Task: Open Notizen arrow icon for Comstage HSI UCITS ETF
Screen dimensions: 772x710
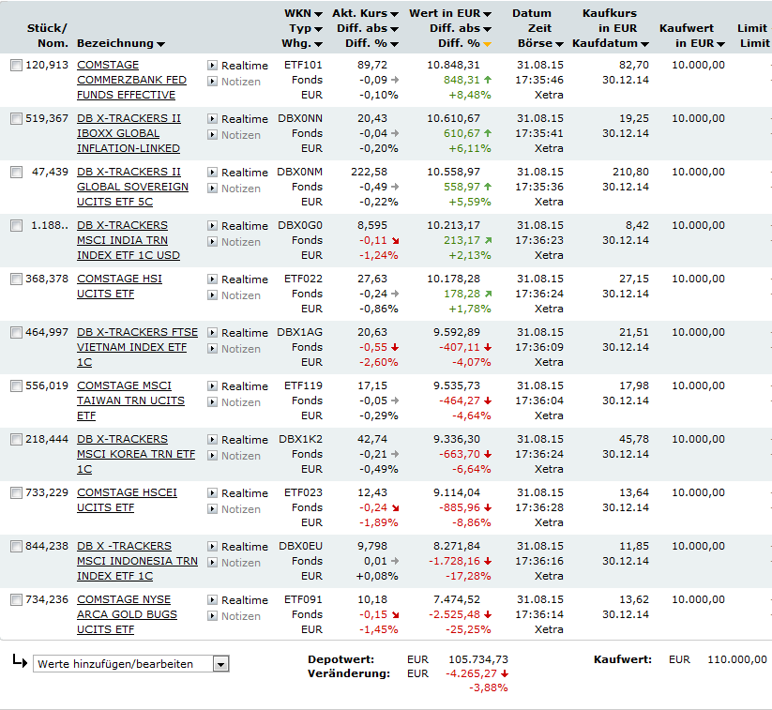Action: [212, 295]
